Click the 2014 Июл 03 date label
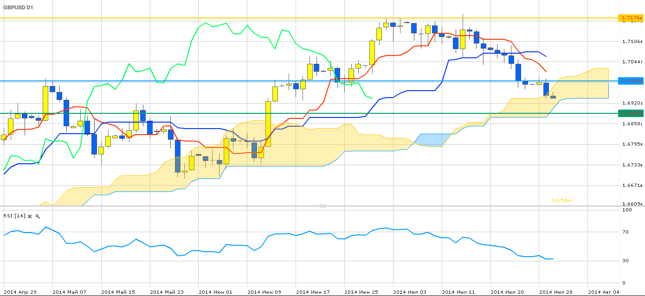Image resolution: width=645 pixels, height=296 pixels. point(410,292)
